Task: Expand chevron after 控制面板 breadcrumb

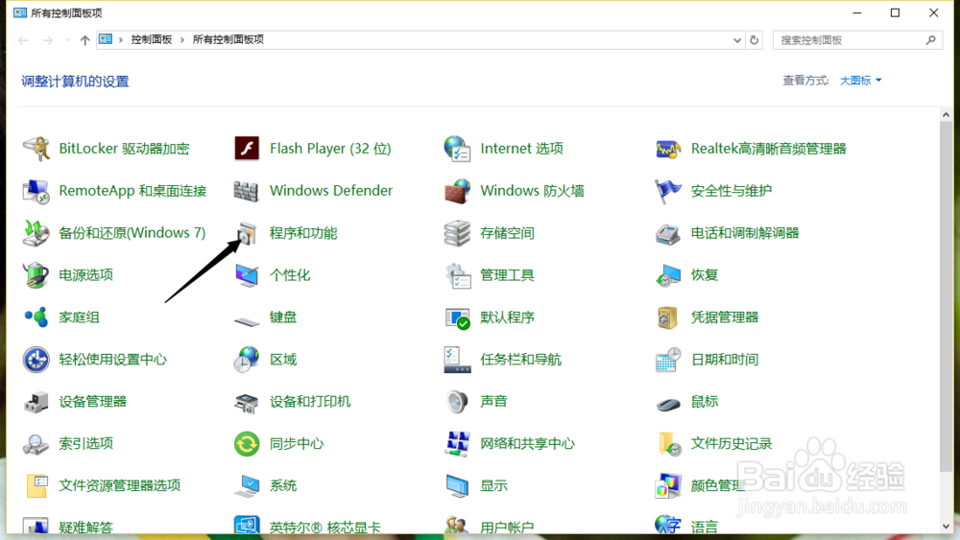Action: tap(181, 39)
